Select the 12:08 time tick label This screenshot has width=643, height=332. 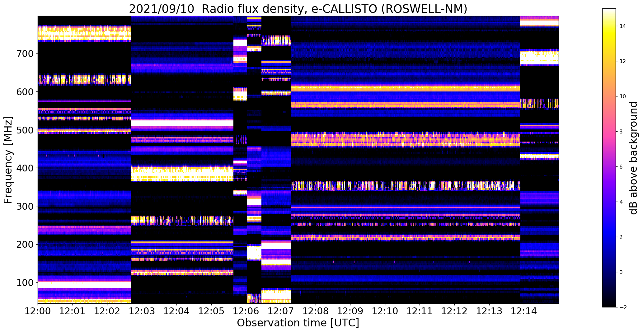(316, 311)
